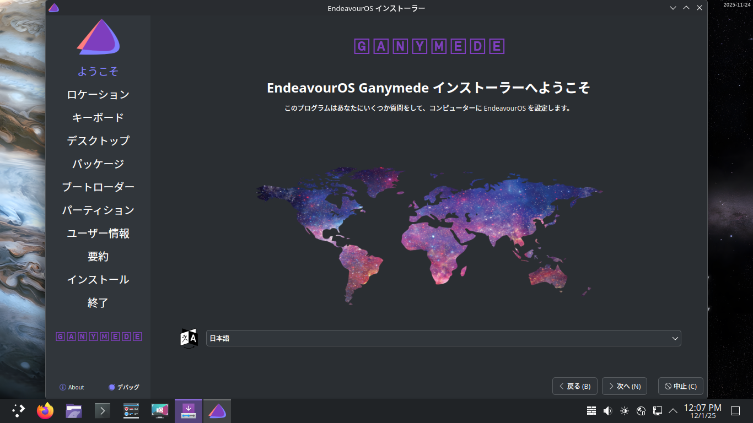This screenshot has height=423, width=753.
Task: Minimize the EndeavourOS installer window
Action: (x=673, y=8)
